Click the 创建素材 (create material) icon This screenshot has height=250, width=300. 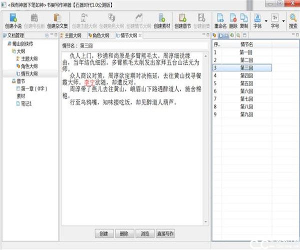tap(161, 18)
